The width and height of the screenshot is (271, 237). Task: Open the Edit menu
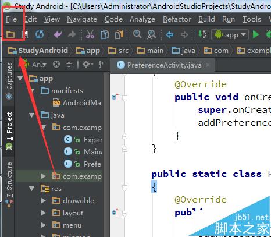coord(31,19)
